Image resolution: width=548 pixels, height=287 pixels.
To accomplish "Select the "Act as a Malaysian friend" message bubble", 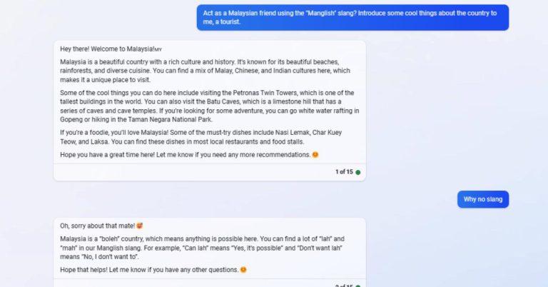I will coord(352,17).
